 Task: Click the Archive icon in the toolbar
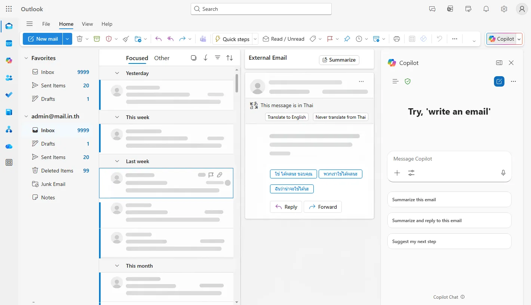(x=97, y=39)
